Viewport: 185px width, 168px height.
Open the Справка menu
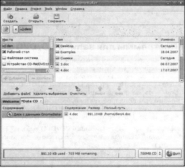77,9
